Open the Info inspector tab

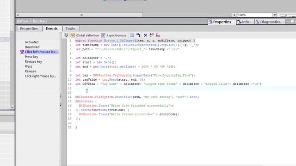pyautogui.click(x=245, y=22)
